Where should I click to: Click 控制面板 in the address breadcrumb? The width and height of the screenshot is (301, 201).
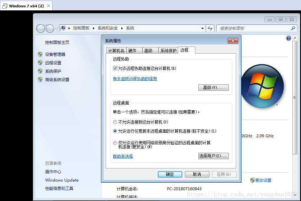tap(81, 28)
